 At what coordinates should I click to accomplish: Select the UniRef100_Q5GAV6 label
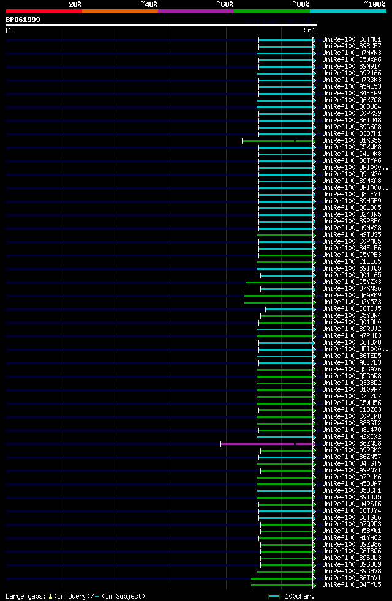352,370
